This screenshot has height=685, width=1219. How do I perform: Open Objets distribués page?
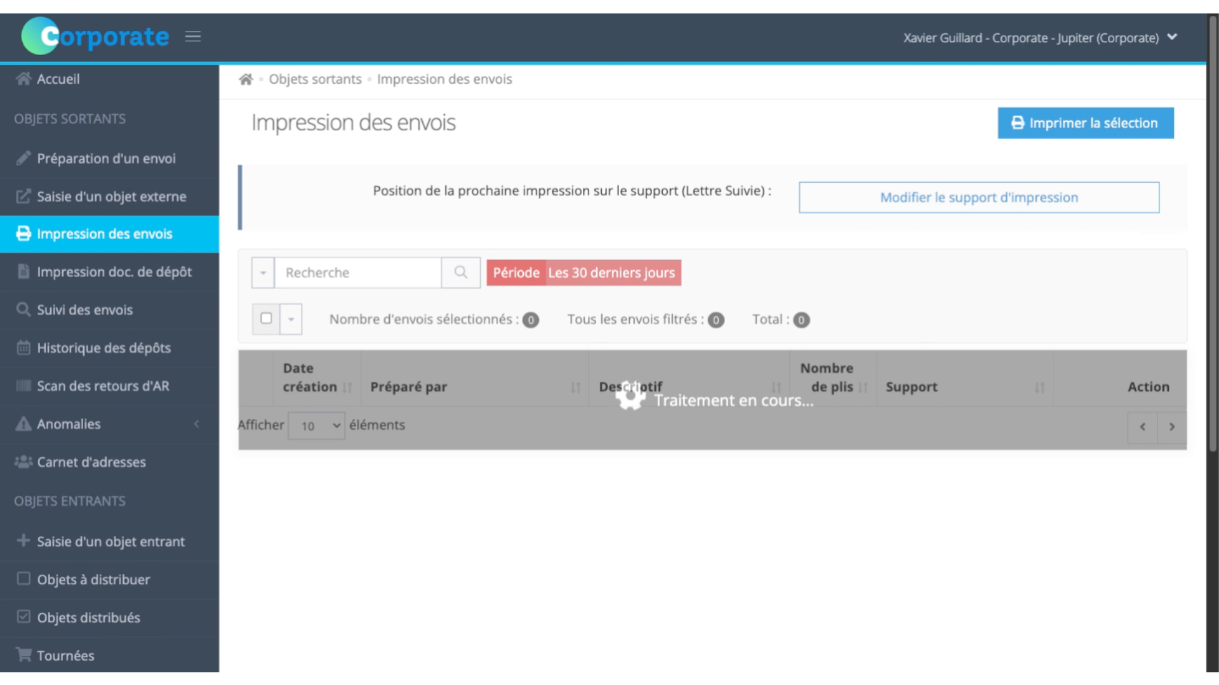109,618
